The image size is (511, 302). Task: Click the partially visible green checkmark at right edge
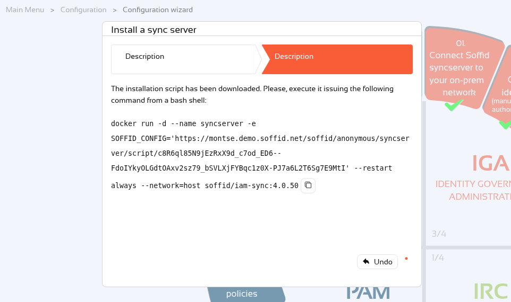tap(506, 124)
